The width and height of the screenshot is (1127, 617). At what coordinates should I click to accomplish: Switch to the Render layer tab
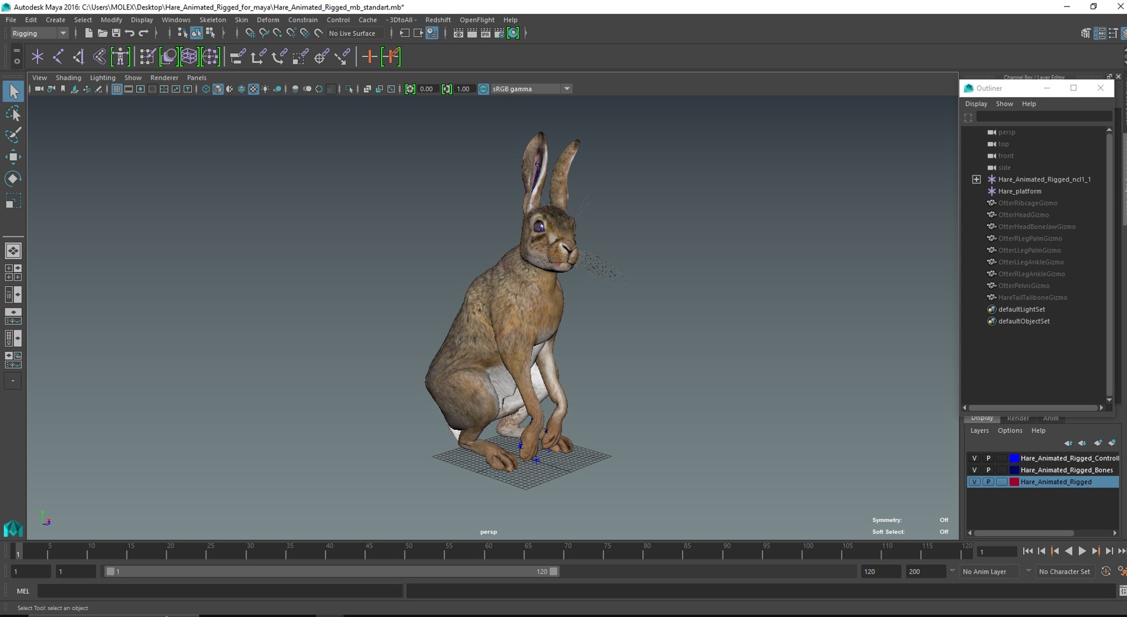[1018, 418]
